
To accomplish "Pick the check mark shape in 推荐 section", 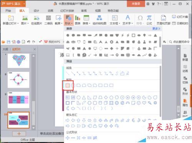I will [89, 55].
